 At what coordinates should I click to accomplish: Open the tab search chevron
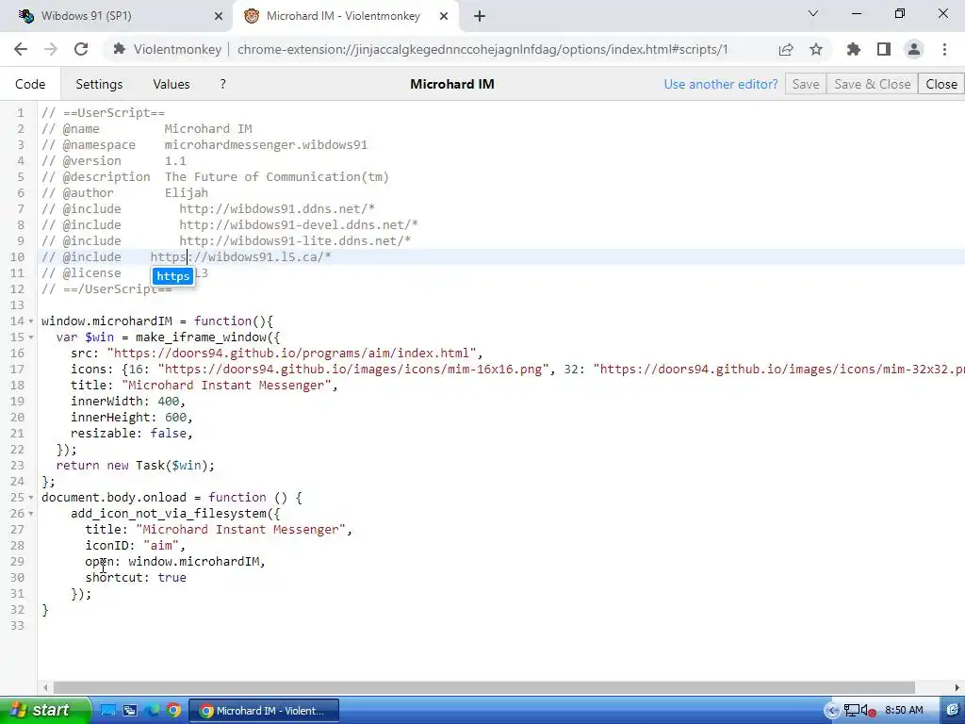(813, 13)
